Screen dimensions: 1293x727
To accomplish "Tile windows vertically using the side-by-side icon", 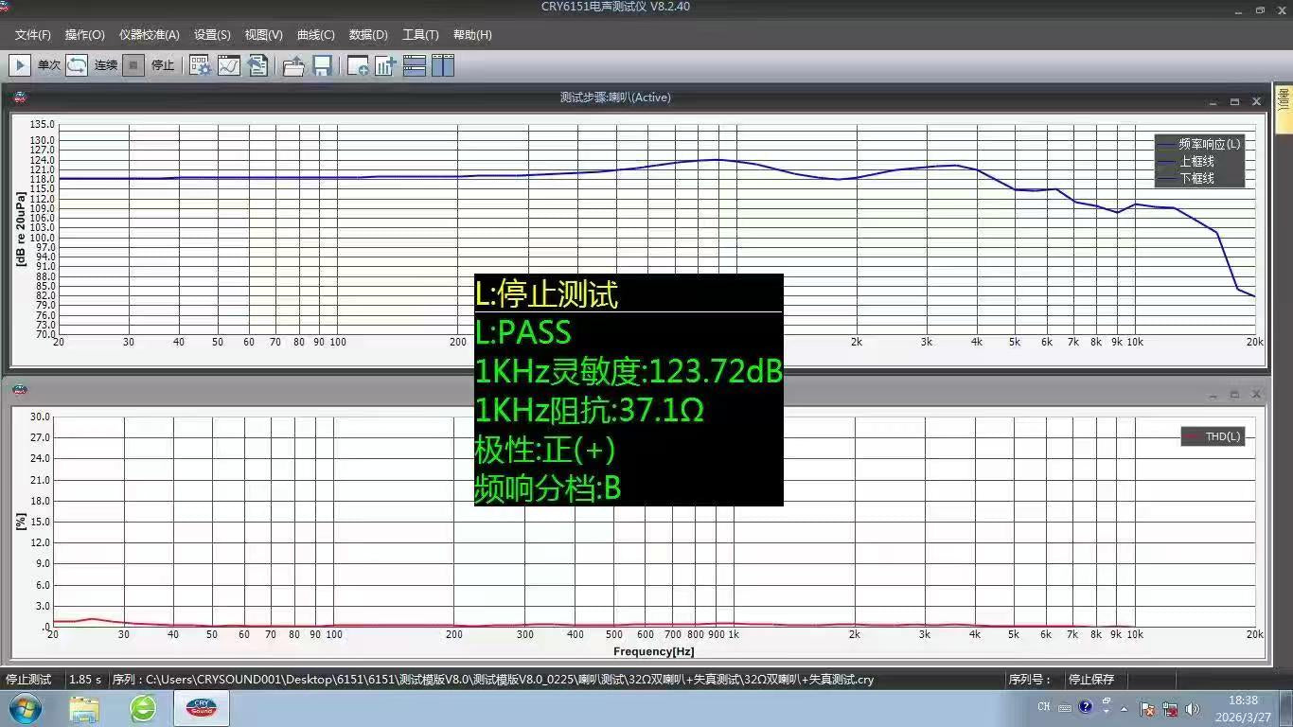I will point(443,65).
